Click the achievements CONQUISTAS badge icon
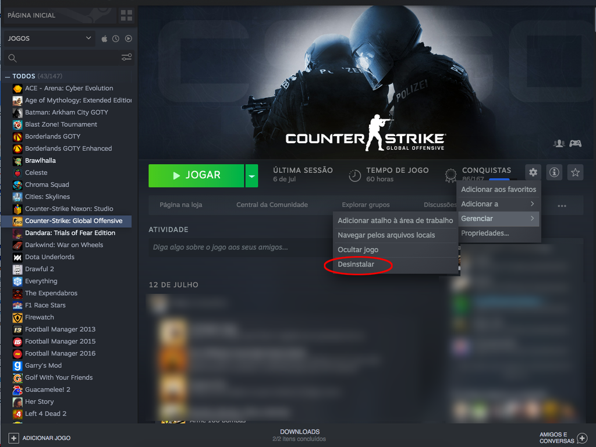The image size is (596, 447). coord(451,175)
